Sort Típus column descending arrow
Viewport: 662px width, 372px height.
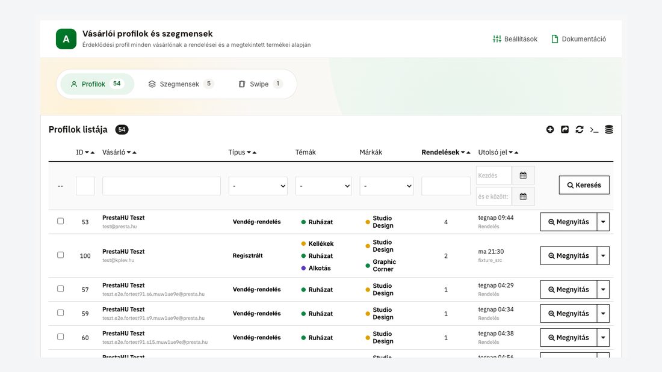249,153
